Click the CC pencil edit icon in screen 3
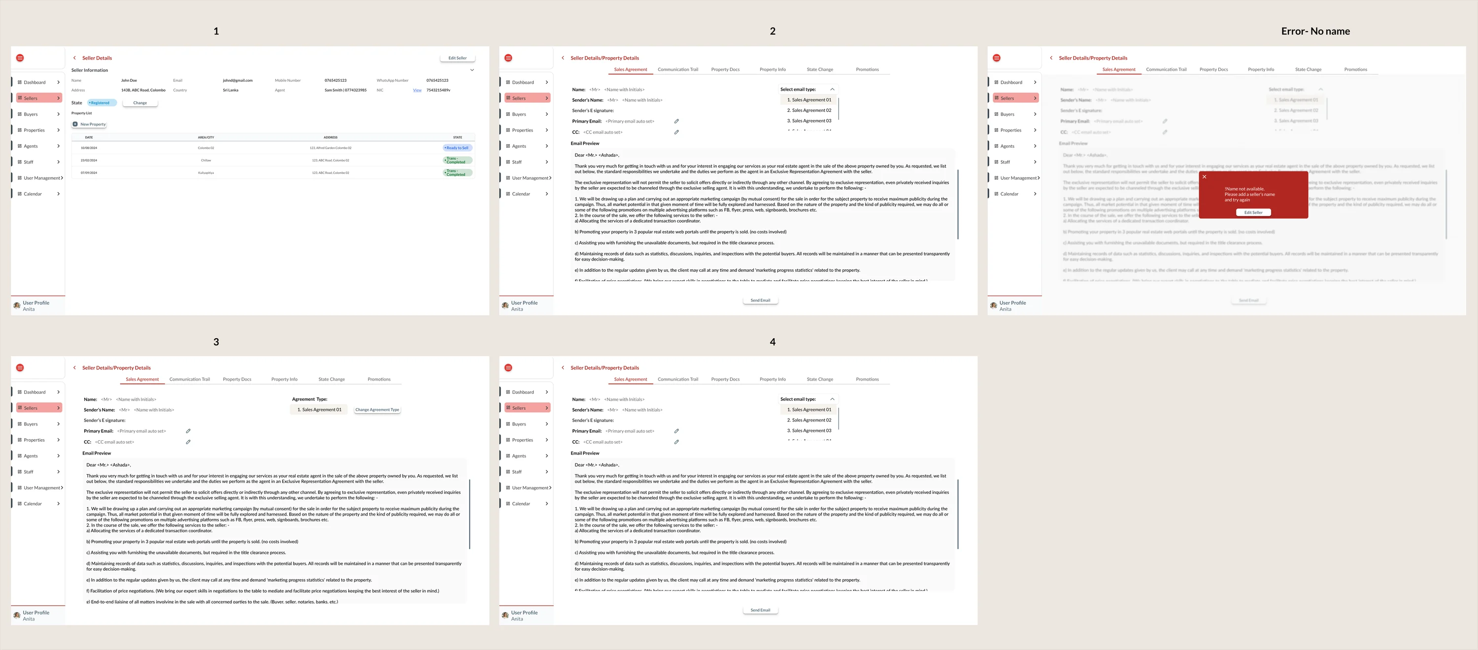 pyautogui.click(x=188, y=442)
